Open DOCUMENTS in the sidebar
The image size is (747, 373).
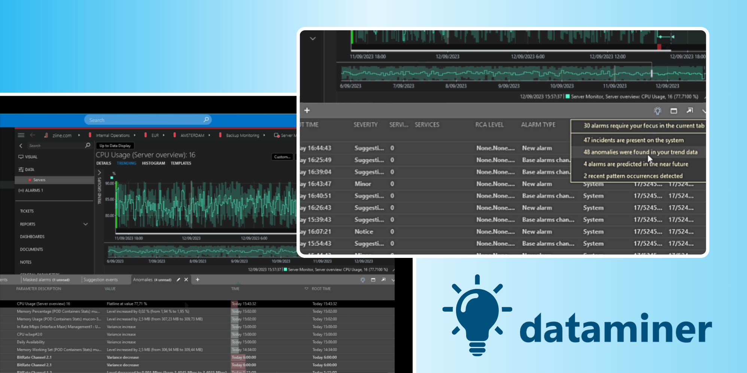(31, 249)
